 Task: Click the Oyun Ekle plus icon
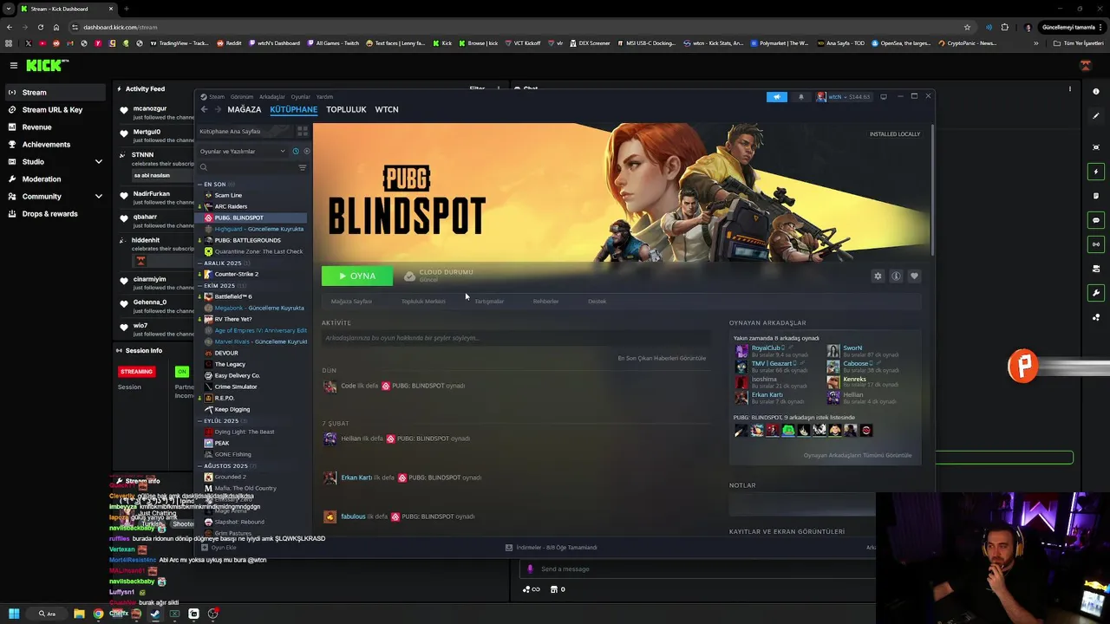click(x=205, y=548)
